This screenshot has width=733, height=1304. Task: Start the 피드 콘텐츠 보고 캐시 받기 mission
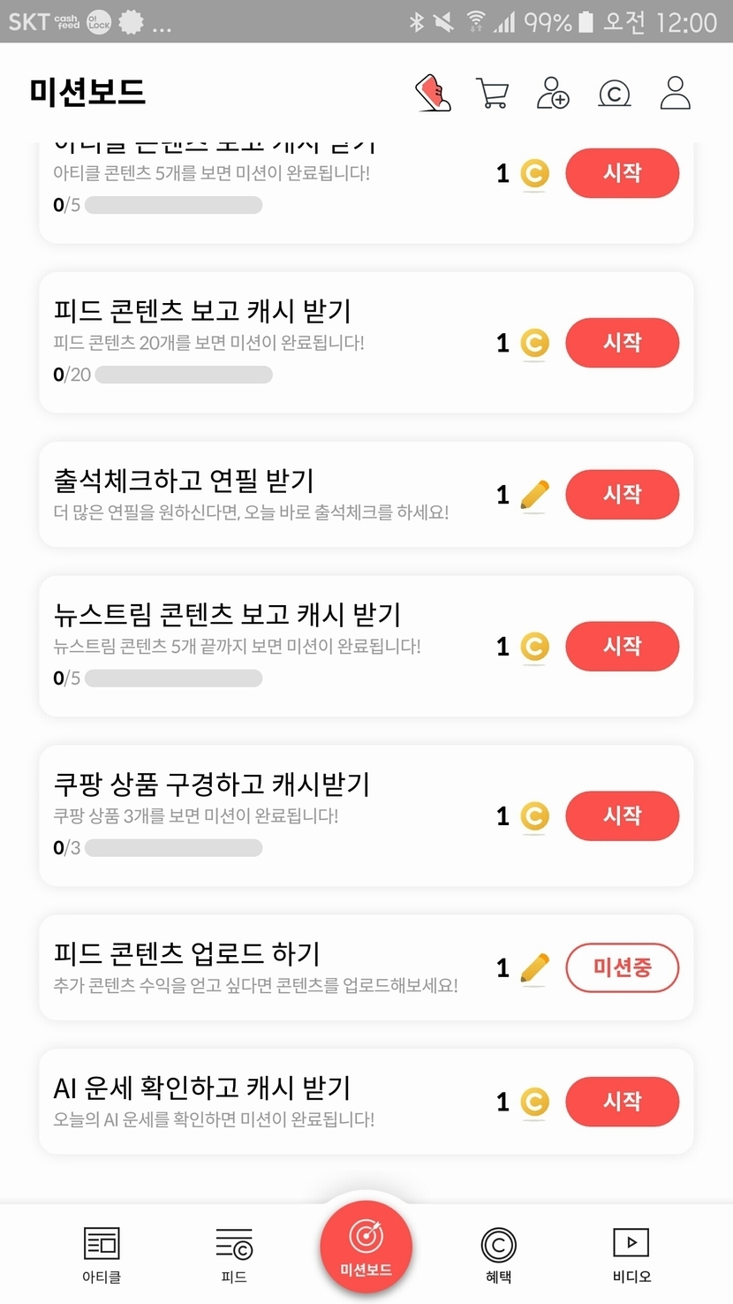tap(622, 343)
